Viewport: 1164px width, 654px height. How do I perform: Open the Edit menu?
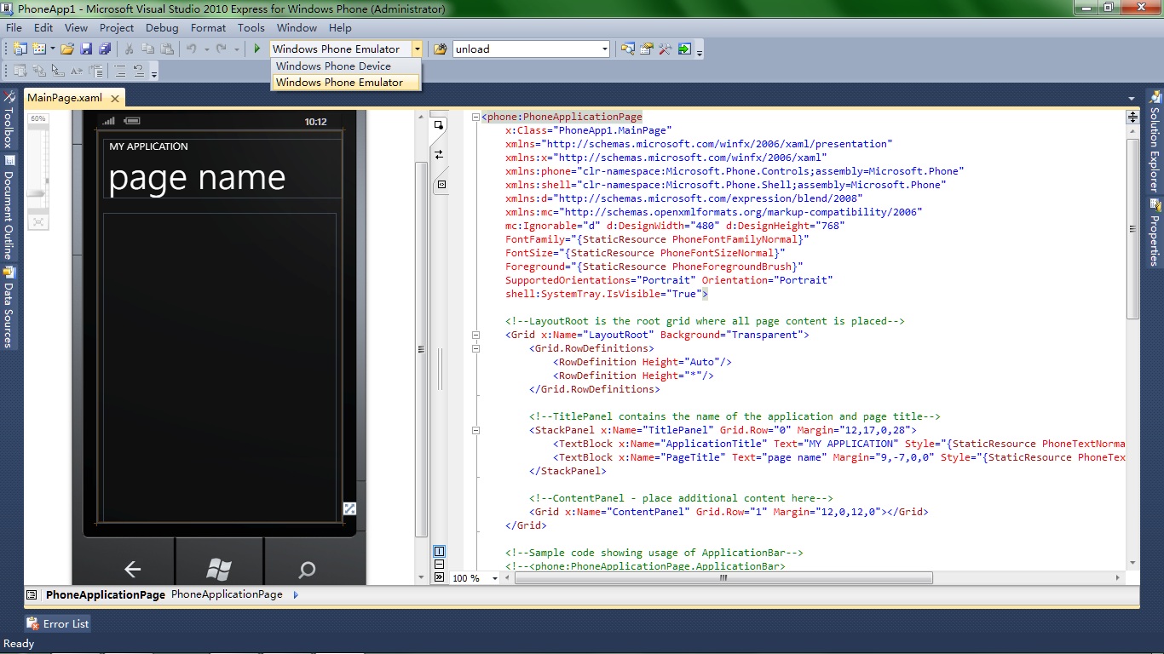43,27
